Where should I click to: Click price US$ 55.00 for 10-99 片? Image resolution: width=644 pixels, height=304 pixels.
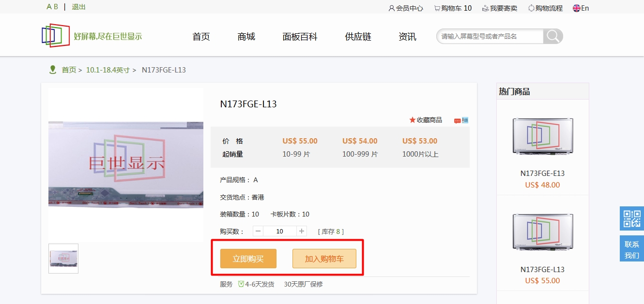(x=300, y=141)
